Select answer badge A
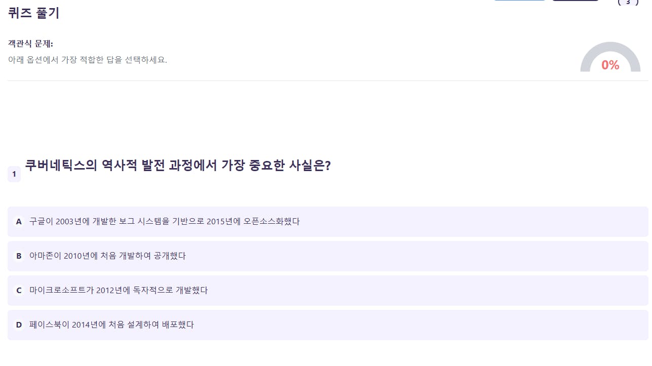The width and height of the screenshot is (652, 366). (19, 222)
